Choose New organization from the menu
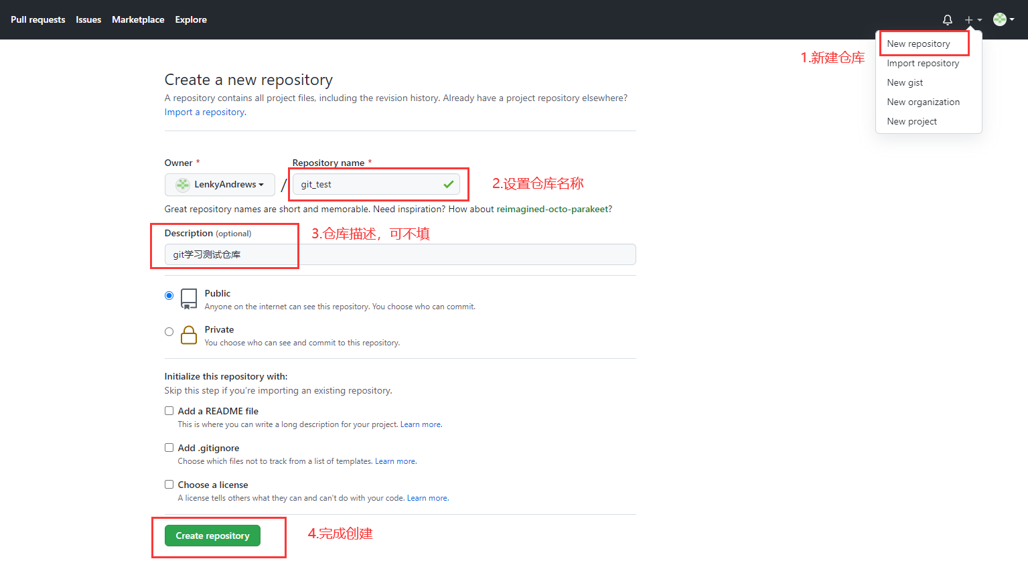 coord(923,102)
